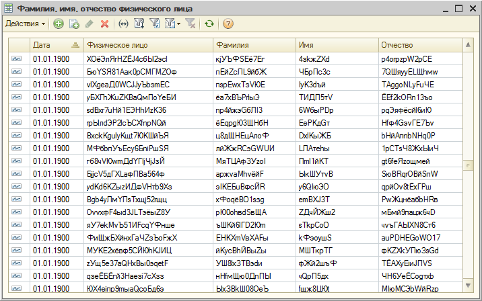Select cell ФиЩжБХйнхГаЧZsЪоFжХ
This screenshot has height=301, width=482.
click(148, 237)
